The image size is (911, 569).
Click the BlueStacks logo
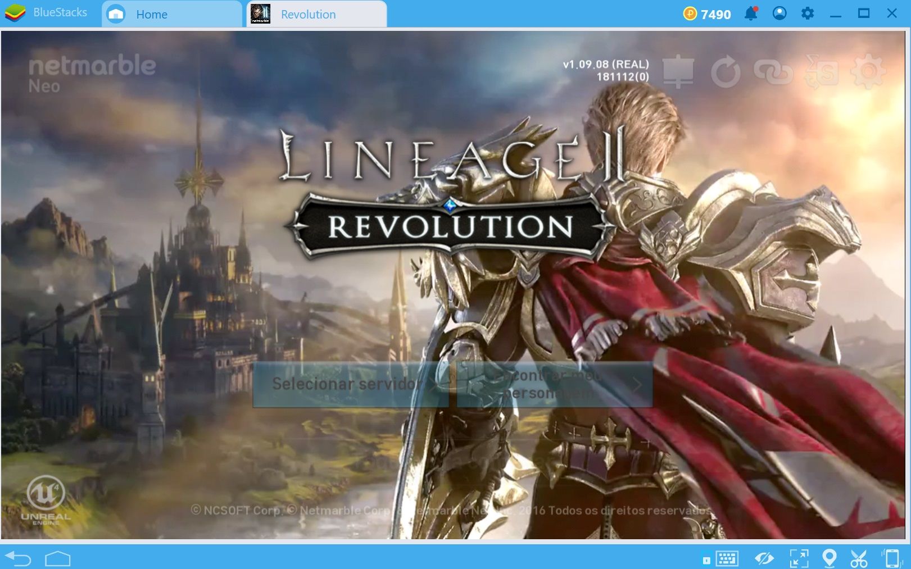(x=15, y=13)
